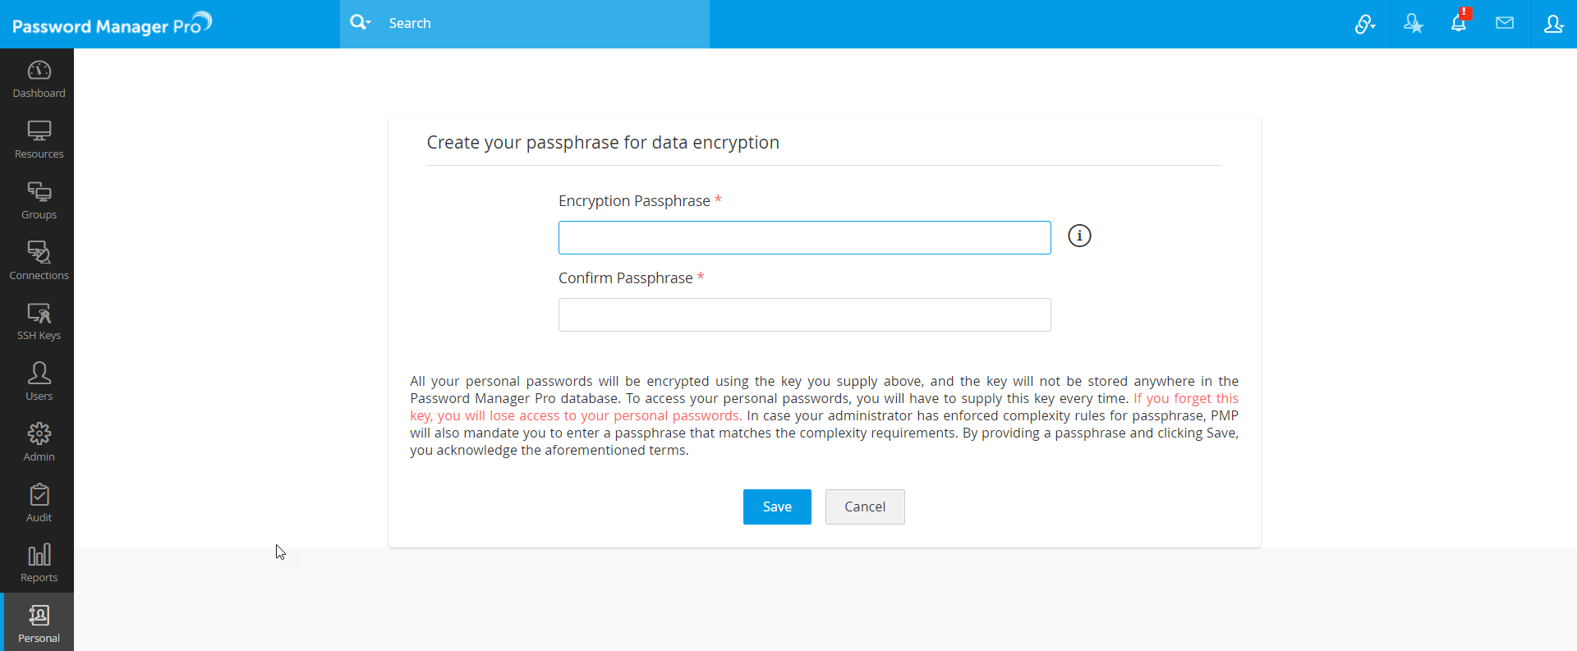Go to the Audit section
The width and height of the screenshot is (1577, 651).
pos(39,503)
